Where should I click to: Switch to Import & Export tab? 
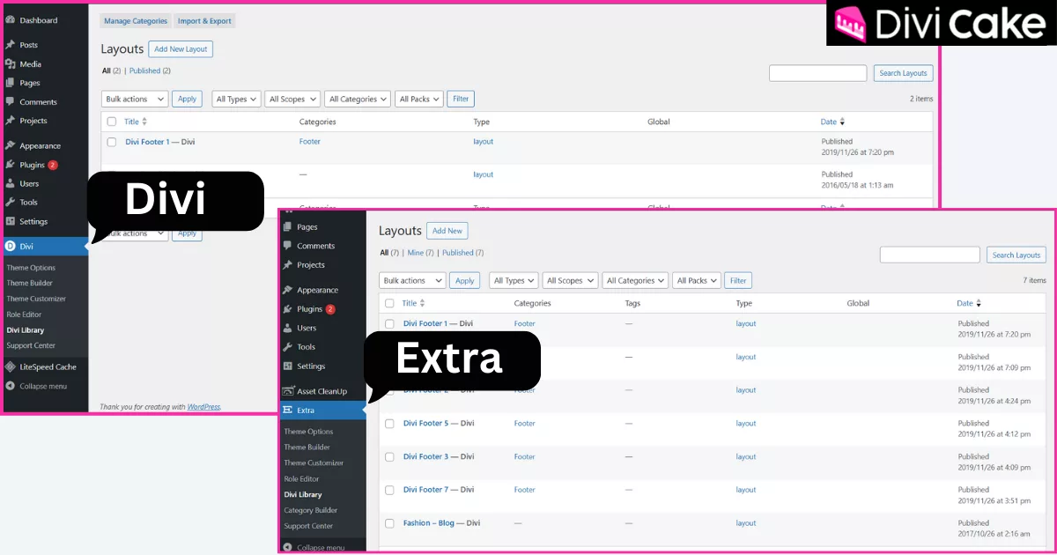click(206, 21)
